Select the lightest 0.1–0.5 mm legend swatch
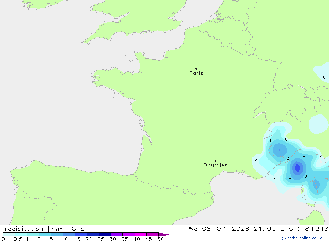The height and width of the screenshot is (241, 329). point(9,234)
